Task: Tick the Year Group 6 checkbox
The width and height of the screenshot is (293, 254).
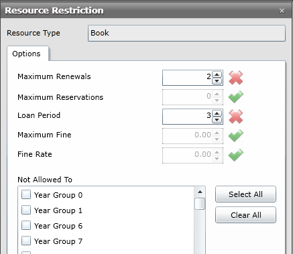Action: [26, 225]
